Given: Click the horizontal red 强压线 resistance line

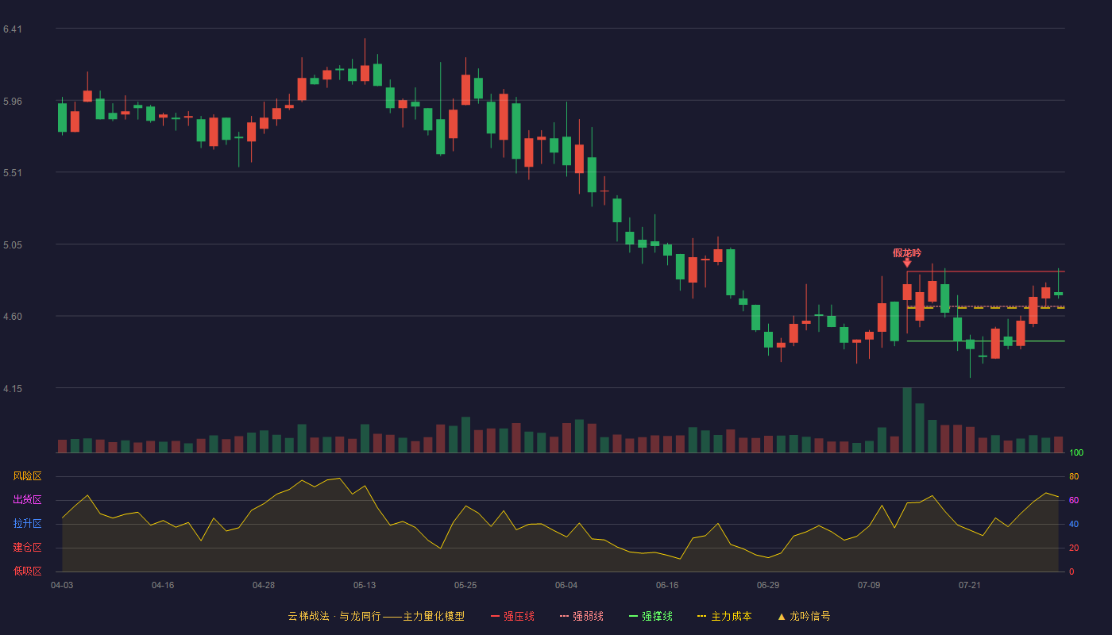Looking at the screenshot, I should [986, 271].
